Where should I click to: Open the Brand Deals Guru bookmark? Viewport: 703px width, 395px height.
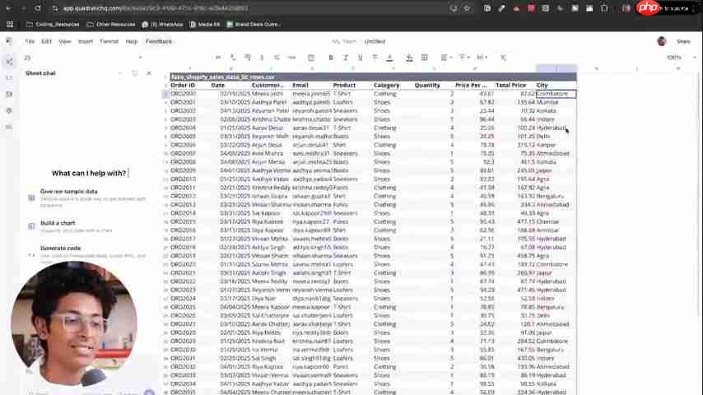point(254,24)
